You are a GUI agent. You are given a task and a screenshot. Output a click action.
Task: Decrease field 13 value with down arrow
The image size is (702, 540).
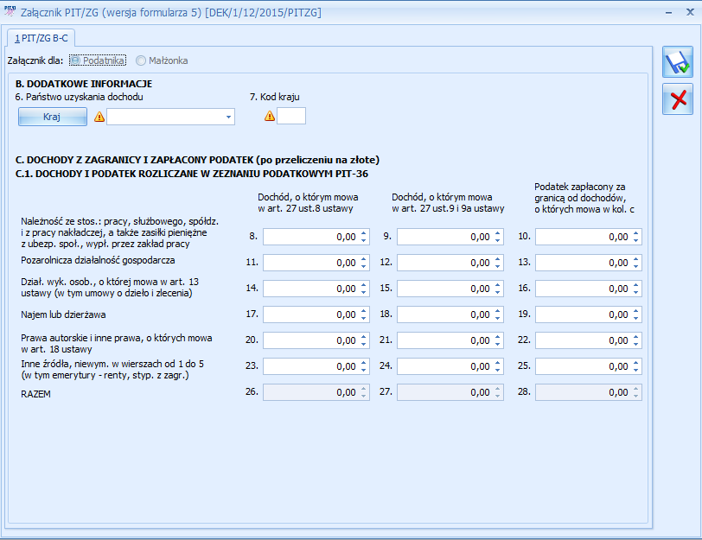click(x=635, y=267)
